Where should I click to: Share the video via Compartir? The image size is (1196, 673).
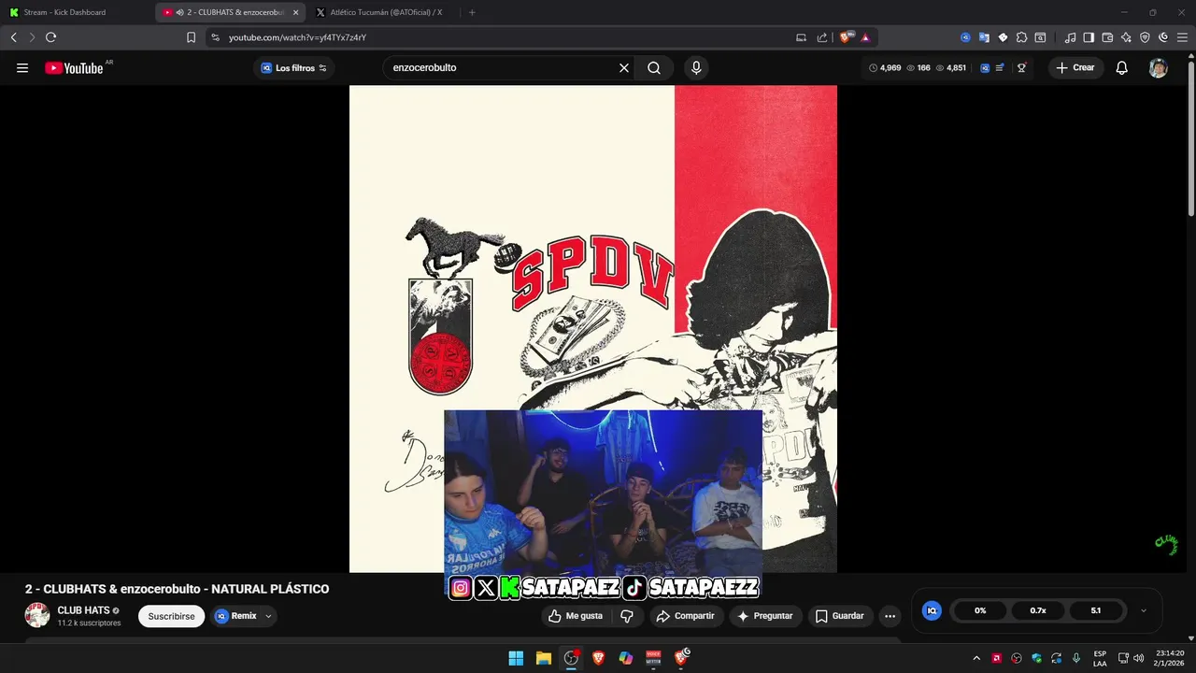click(x=685, y=616)
